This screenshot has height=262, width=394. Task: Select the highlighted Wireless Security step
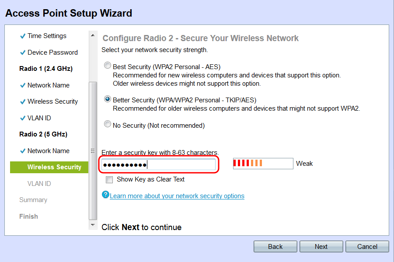tap(54, 167)
